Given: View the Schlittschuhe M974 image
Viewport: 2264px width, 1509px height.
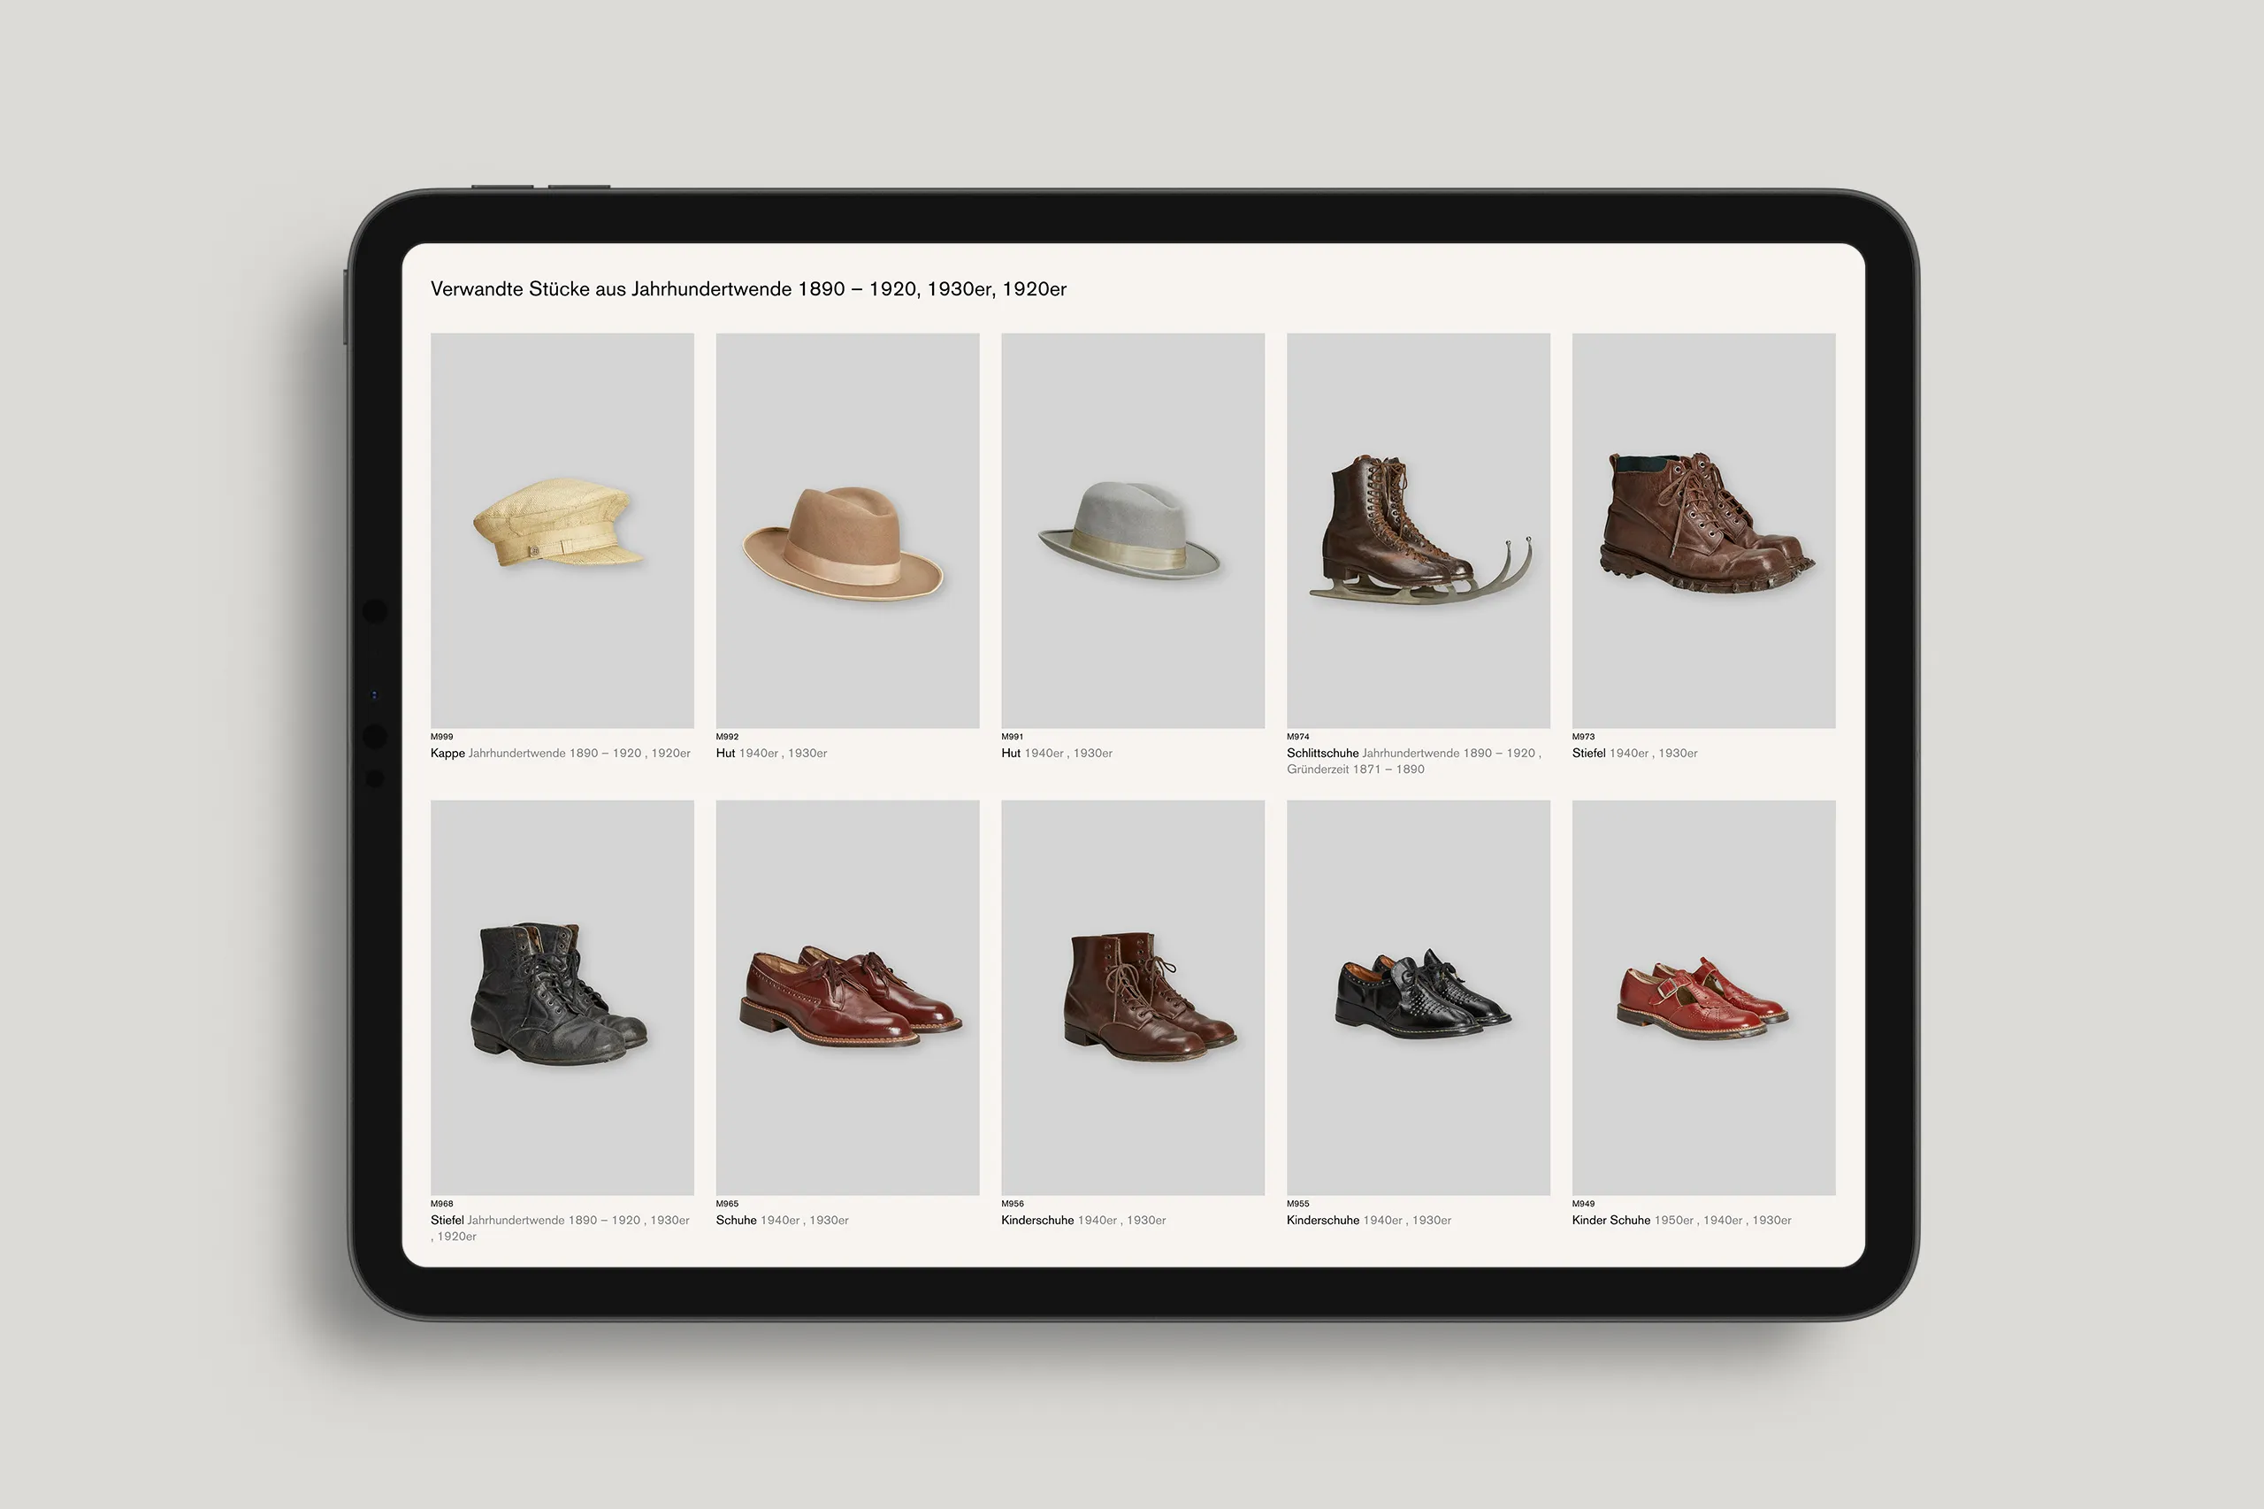Looking at the screenshot, I should (1418, 529).
